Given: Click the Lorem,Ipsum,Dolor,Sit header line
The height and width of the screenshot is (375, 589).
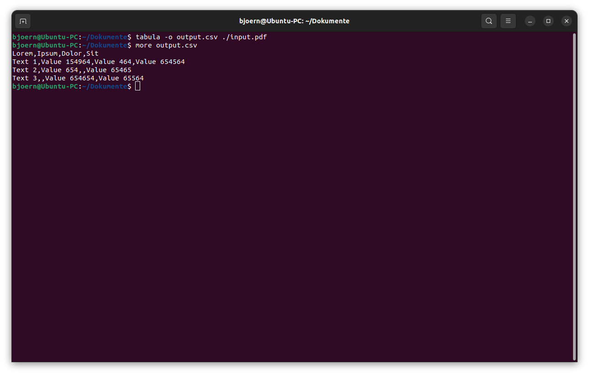Looking at the screenshot, I should [55, 53].
